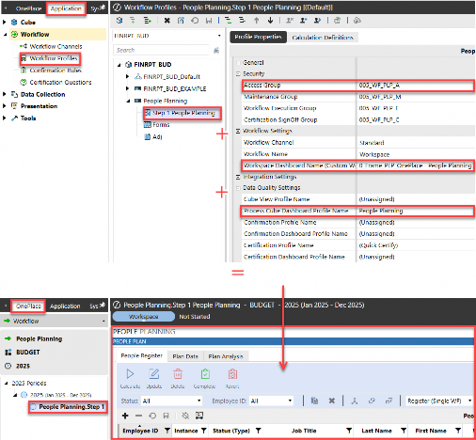Click the delete X icon in top toolbar
Screen dimensions: 476x440
pyautogui.click(x=167, y=21)
